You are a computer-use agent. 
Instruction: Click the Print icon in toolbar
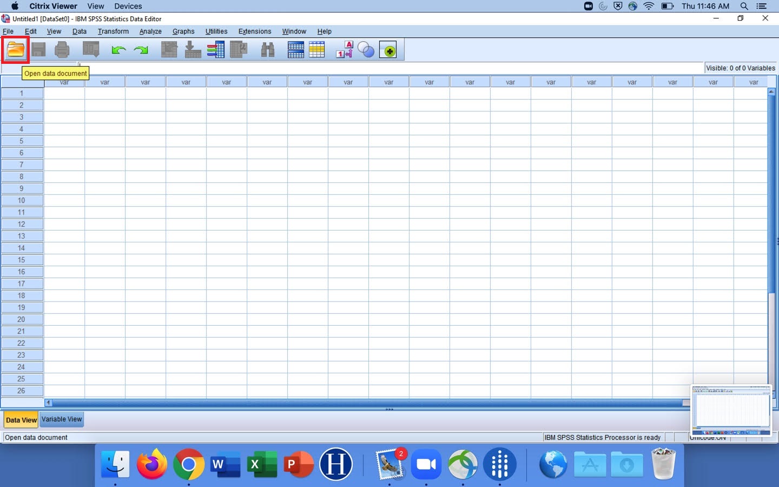[x=62, y=50]
